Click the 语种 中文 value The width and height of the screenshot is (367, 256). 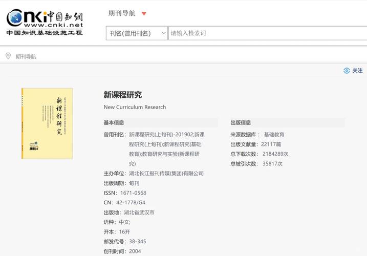[125, 222]
